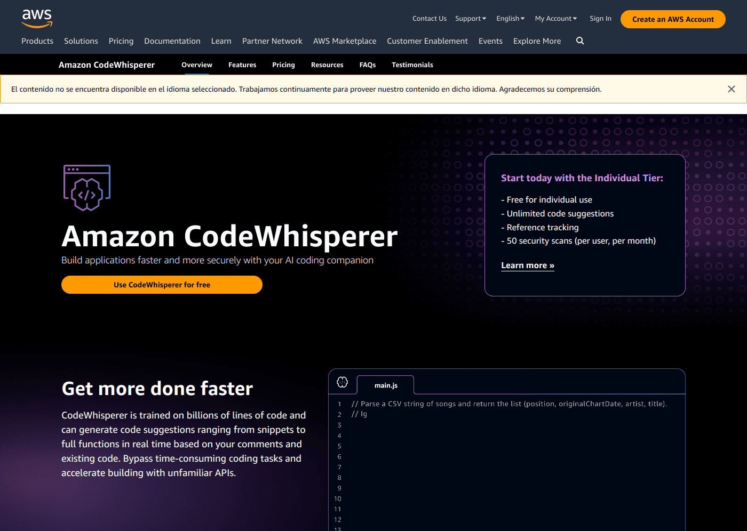Click the Amazon CodeWhisperer subnav title
Viewport: 747px width, 531px height.
[107, 65]
